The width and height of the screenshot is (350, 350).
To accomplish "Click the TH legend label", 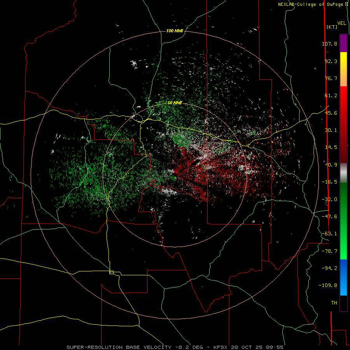I will pos(334,303).
